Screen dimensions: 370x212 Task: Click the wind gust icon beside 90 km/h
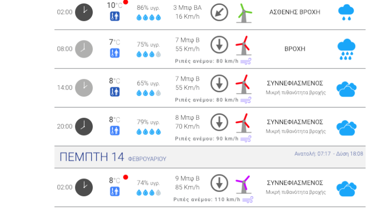pyautogui.click(x=246, y=139)
